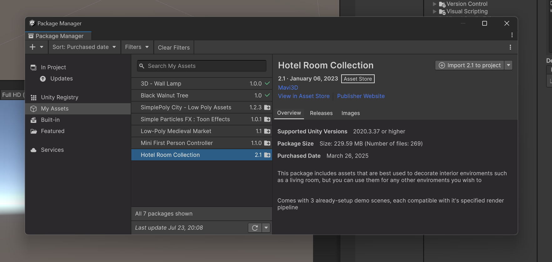Screen dimensions: 552x262
Task: Select Simple Particles FX : Toon Effects
Action: (x=202, y=119)
